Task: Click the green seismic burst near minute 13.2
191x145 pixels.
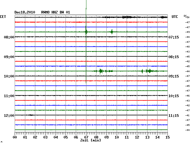Action: click(150, 71)
